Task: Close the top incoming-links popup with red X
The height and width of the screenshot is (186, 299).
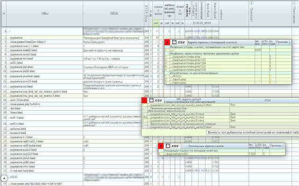Action: pyautogui.click(x=167, y=42)
